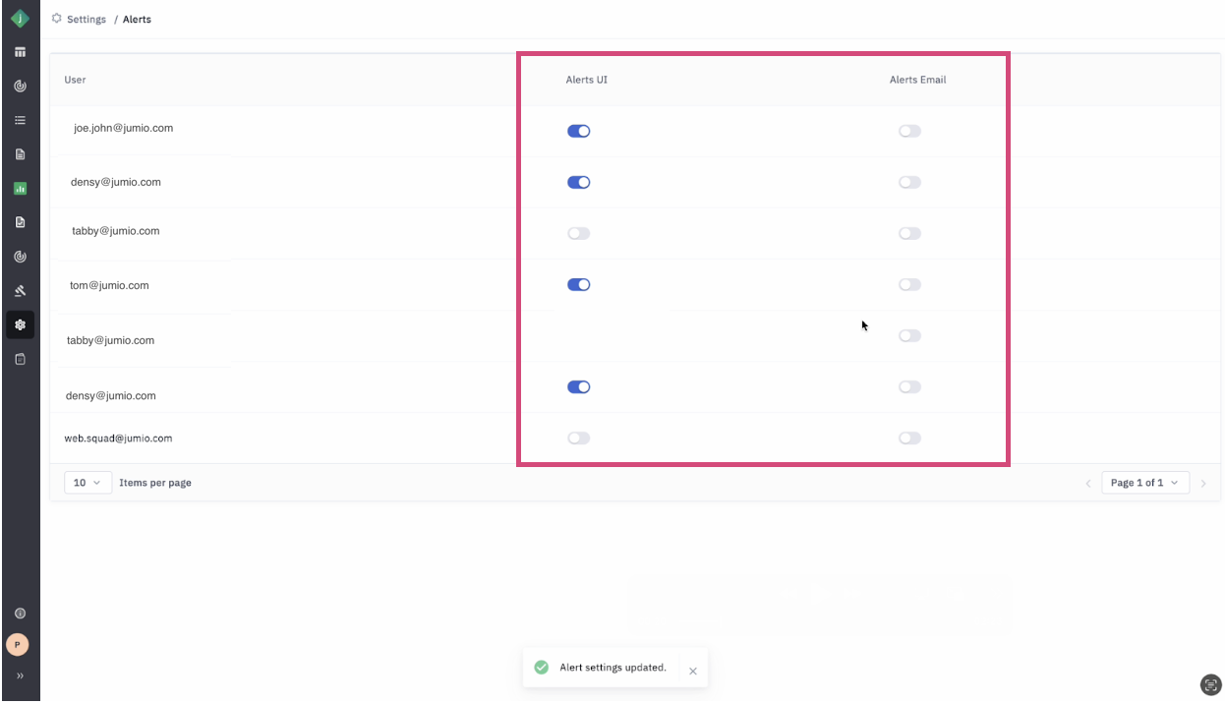Click the Jumio logo in the sidebar

coord(20,18)
